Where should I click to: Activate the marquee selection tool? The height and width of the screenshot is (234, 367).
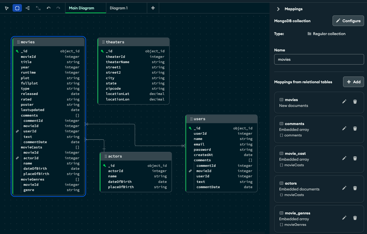(x=17, y=8)
